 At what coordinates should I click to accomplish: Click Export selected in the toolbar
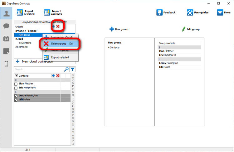point(26,13)
